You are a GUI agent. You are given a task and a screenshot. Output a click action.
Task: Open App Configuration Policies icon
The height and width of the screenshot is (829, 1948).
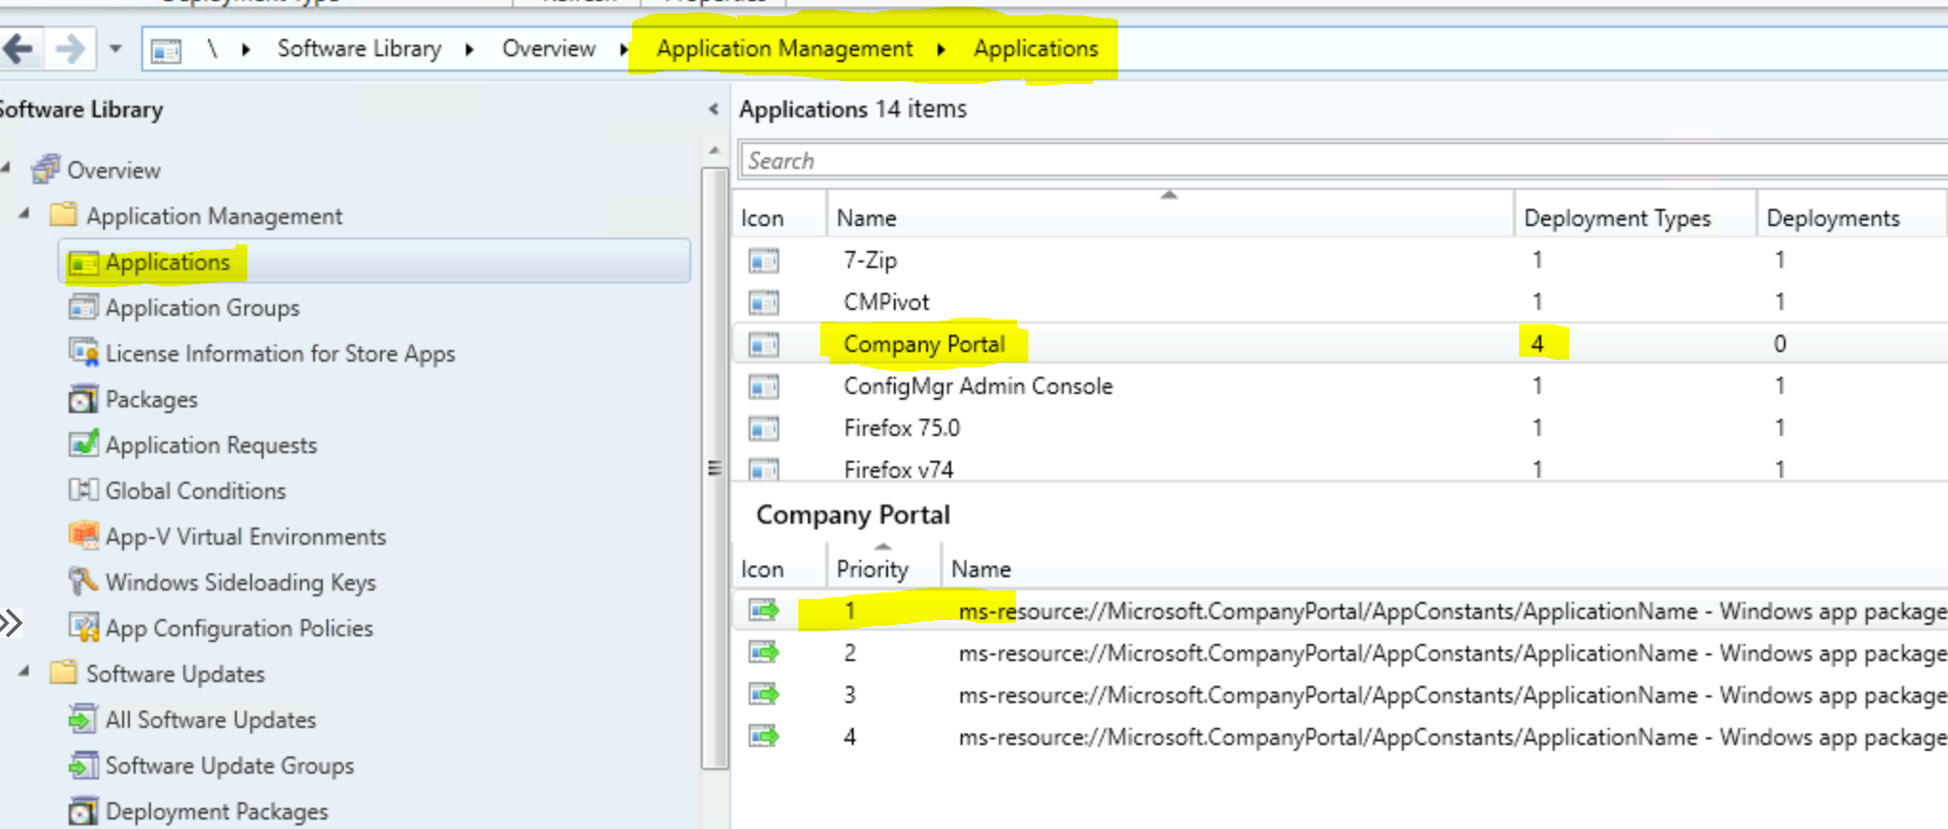(83, 627)
